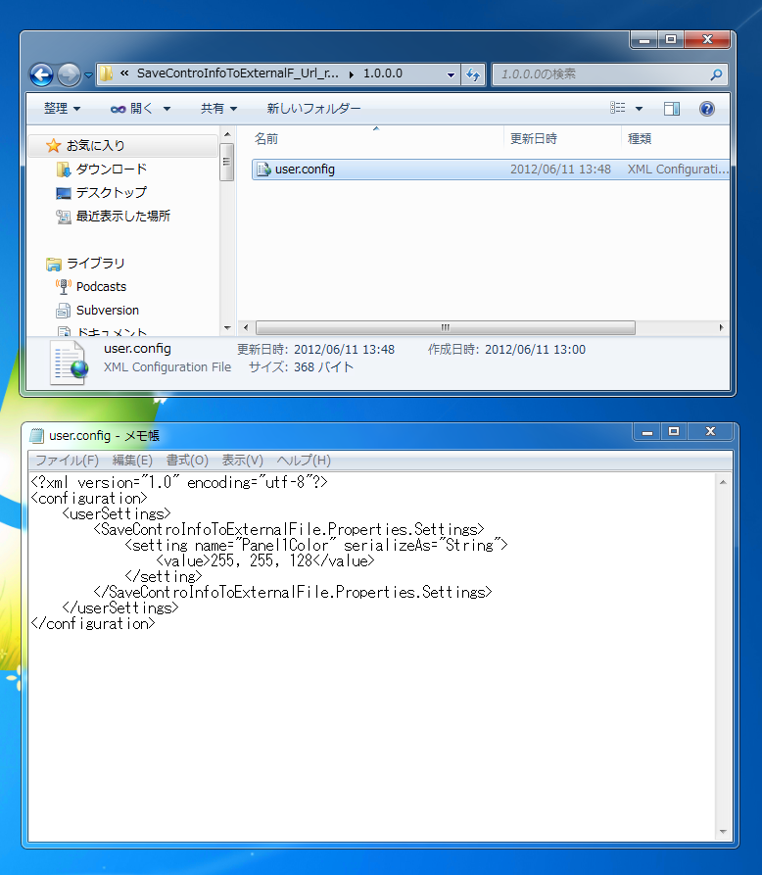Click the horizontal scrollbar in file list

tap(445, 327)
